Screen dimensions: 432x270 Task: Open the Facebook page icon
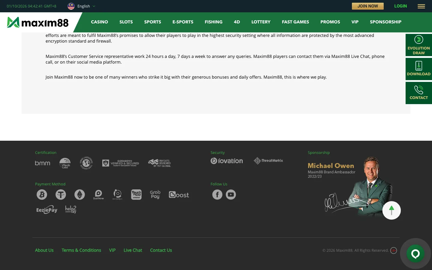tap(217, 195)
